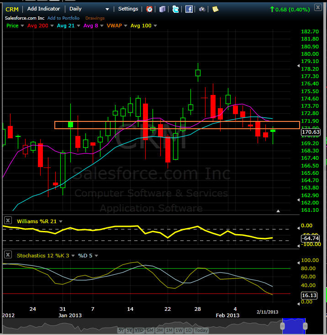Screen dimensions: 327x335
Task: Share the chart via Facebook icon
Action: click(x=189, y=9)
